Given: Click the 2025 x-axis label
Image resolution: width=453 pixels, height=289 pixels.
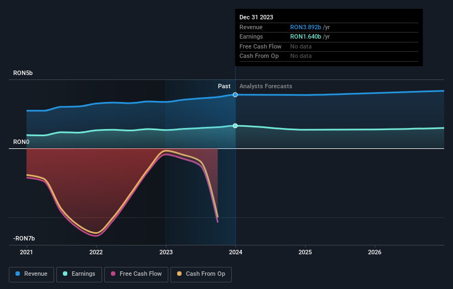Looking at the screenshot, I should coord(305,252).
